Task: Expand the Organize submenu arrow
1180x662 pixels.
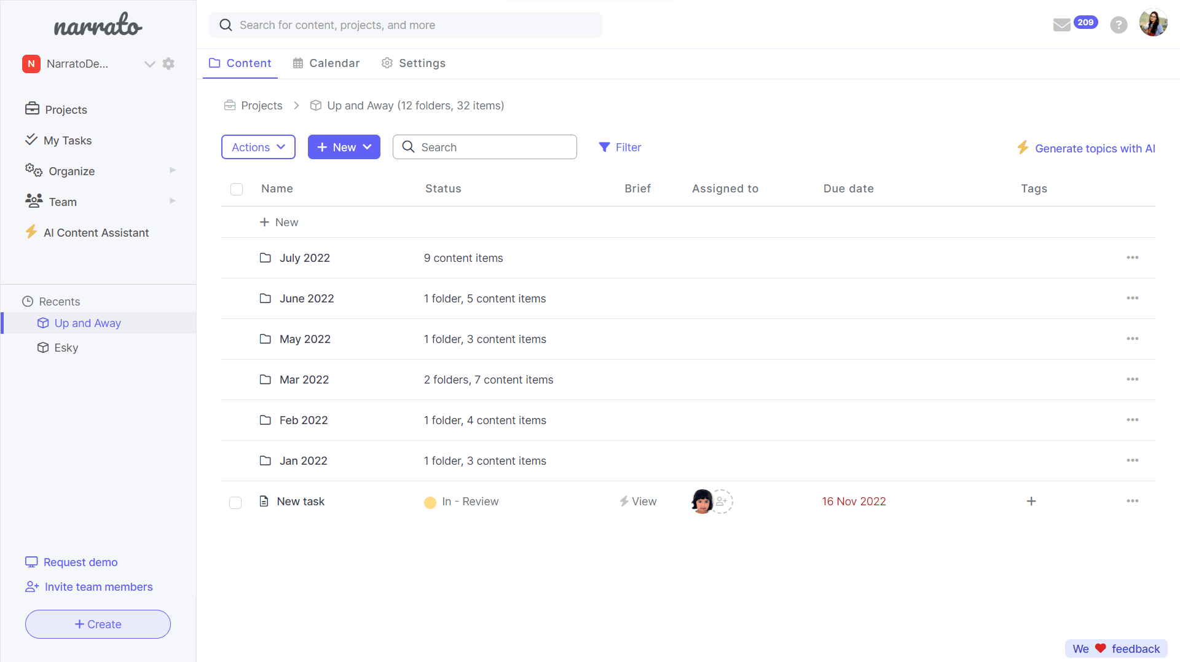Action: click(173, 170)
